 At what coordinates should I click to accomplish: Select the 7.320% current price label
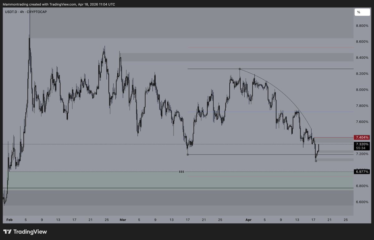coord(362,144)
